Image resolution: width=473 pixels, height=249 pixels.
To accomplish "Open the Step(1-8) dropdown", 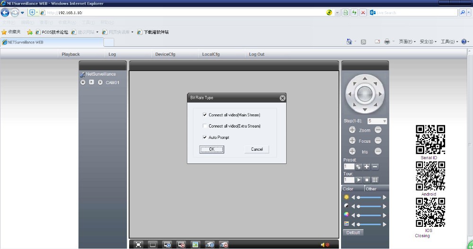I will coord(384,121).
